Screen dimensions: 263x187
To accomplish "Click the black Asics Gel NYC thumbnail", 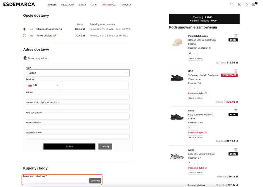I will 177,117.
